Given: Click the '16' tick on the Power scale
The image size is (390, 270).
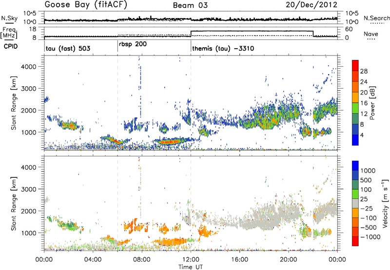Looking at the screenshot, I should tap(364, 103).
